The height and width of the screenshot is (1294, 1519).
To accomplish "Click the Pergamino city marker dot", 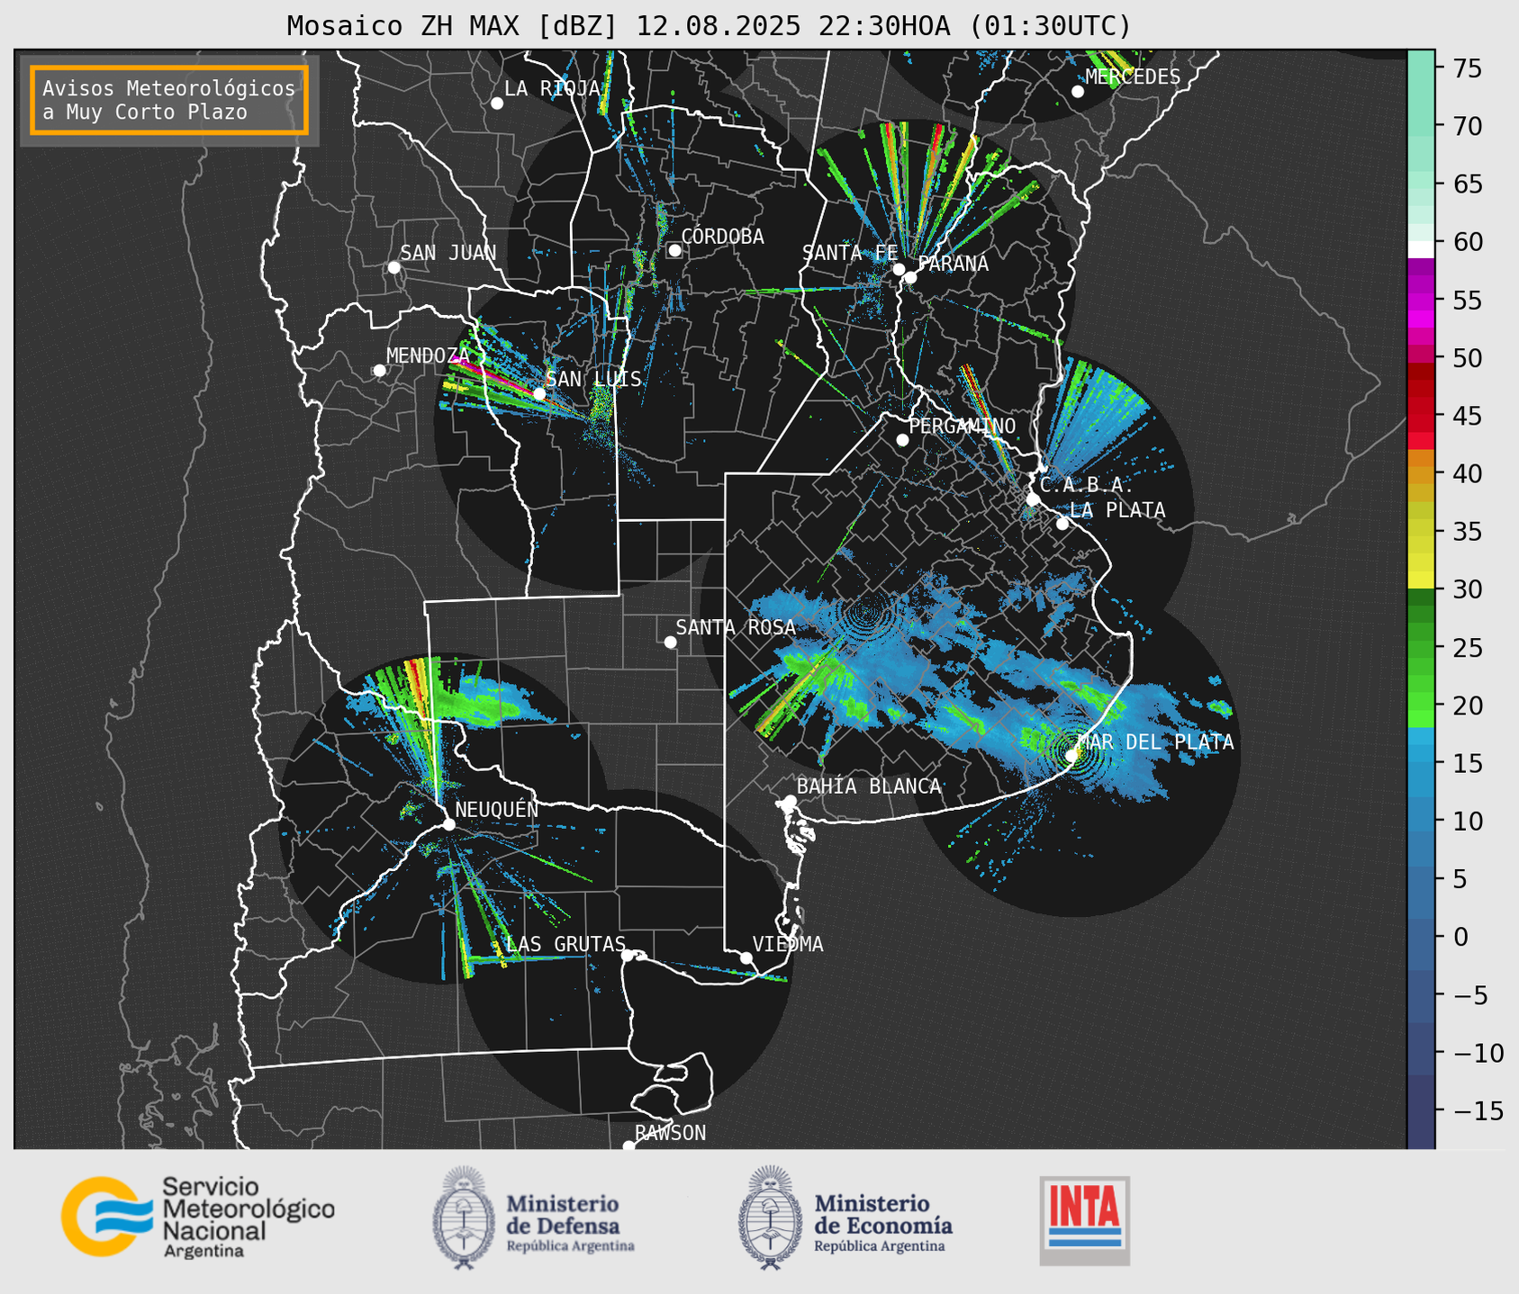I will (902, 440).
